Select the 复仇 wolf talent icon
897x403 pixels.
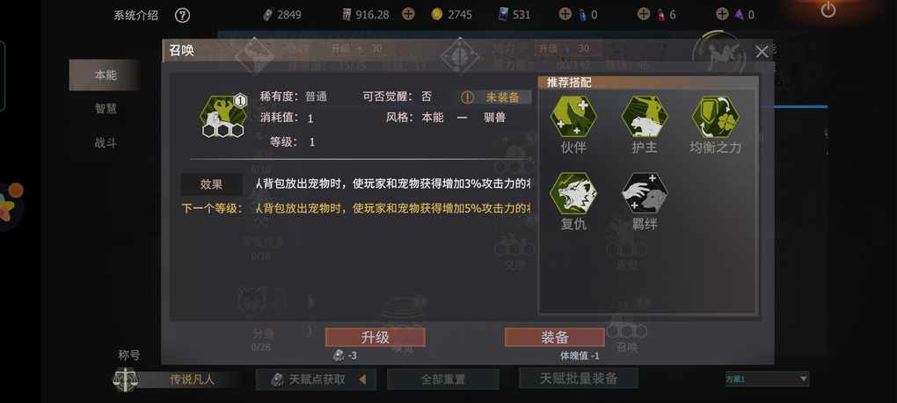click(573, 193)
